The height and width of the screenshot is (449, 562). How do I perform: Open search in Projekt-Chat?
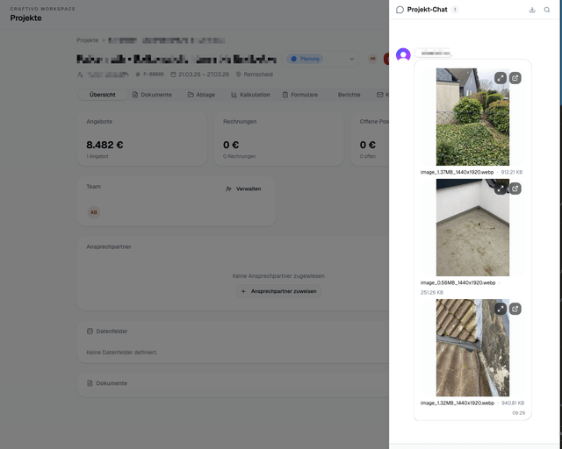pos(547,10)
